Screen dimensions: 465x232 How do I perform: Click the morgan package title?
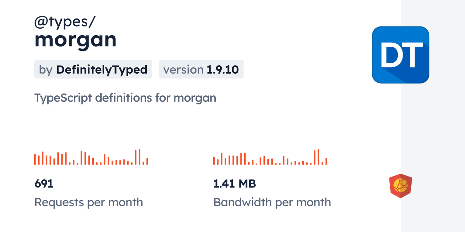[75, 39]
